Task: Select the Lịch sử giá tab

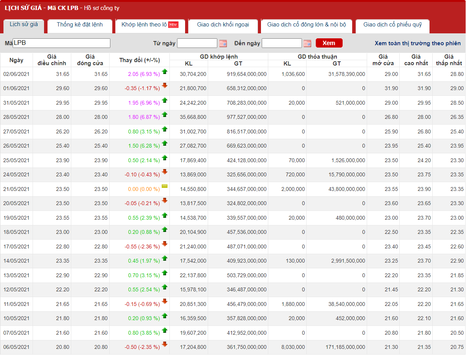Action: click(24, 25)
